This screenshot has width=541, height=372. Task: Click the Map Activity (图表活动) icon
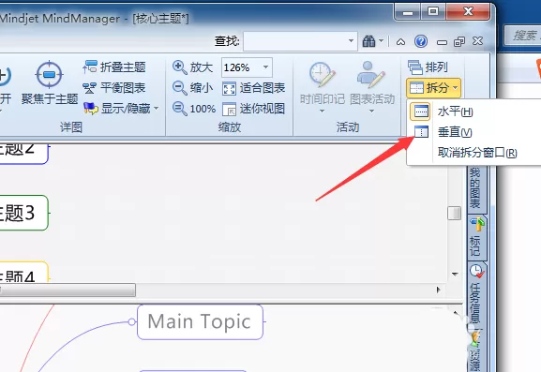[371, 74]
